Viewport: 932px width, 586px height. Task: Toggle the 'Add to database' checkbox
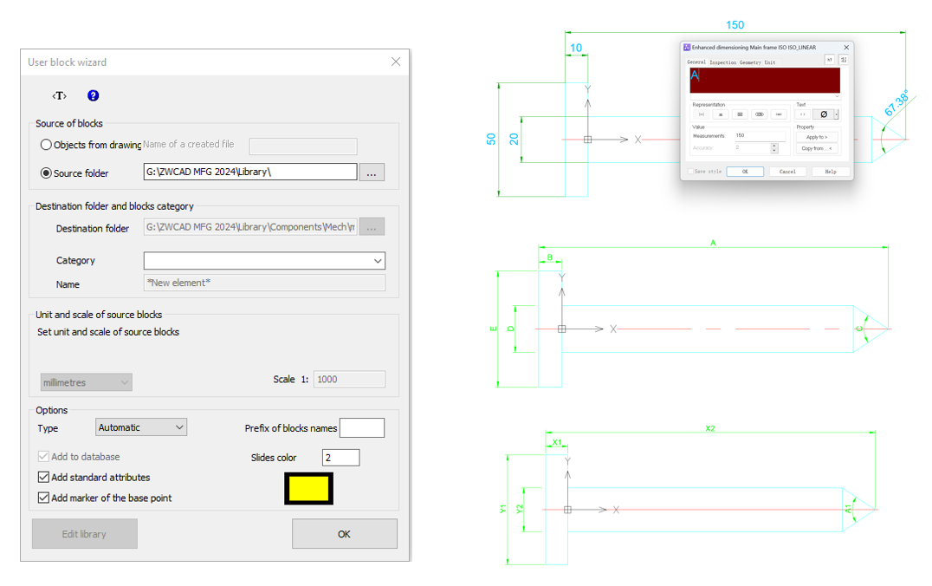point(43,456)
